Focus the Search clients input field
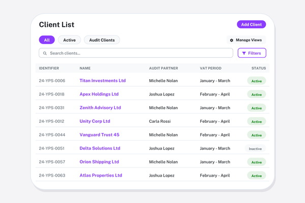The image size is (305, 203). [x=136, y=53]
